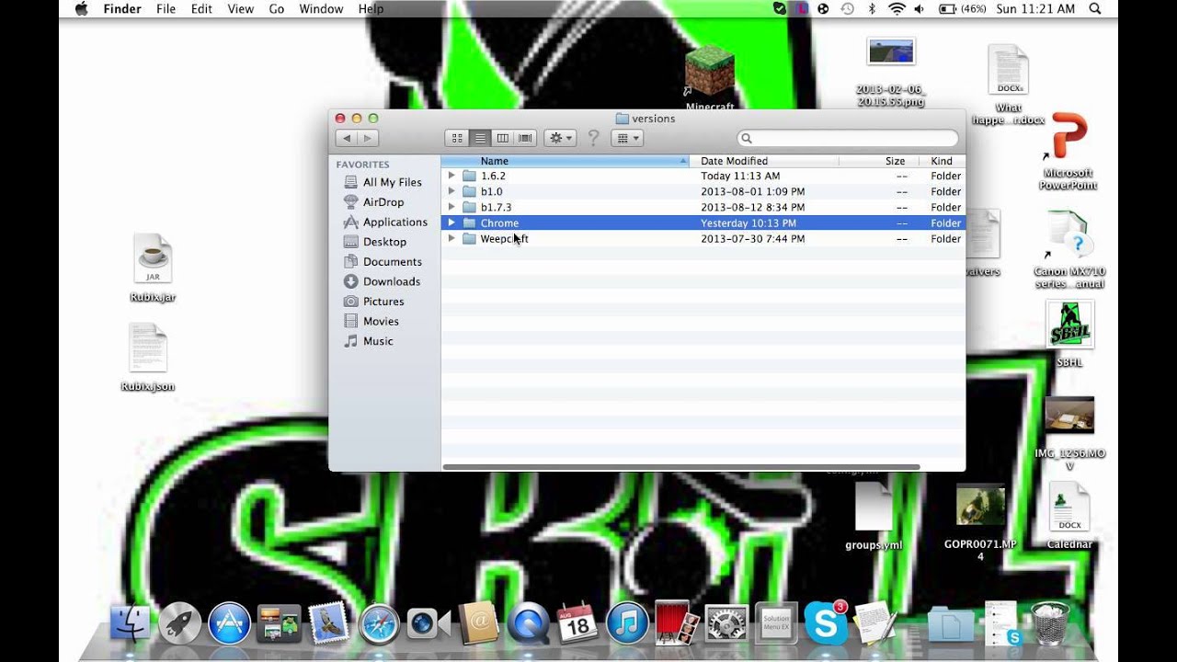Click the Finder search field

tap(848, 138)
